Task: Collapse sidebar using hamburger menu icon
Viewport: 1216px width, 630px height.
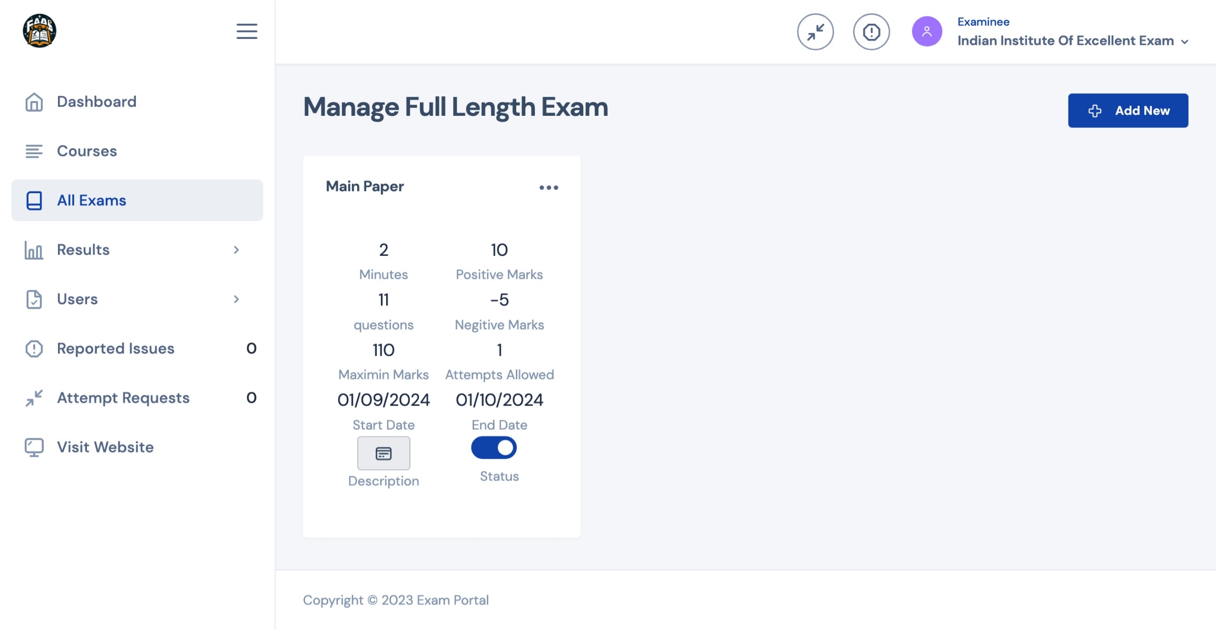Action: 247,32
